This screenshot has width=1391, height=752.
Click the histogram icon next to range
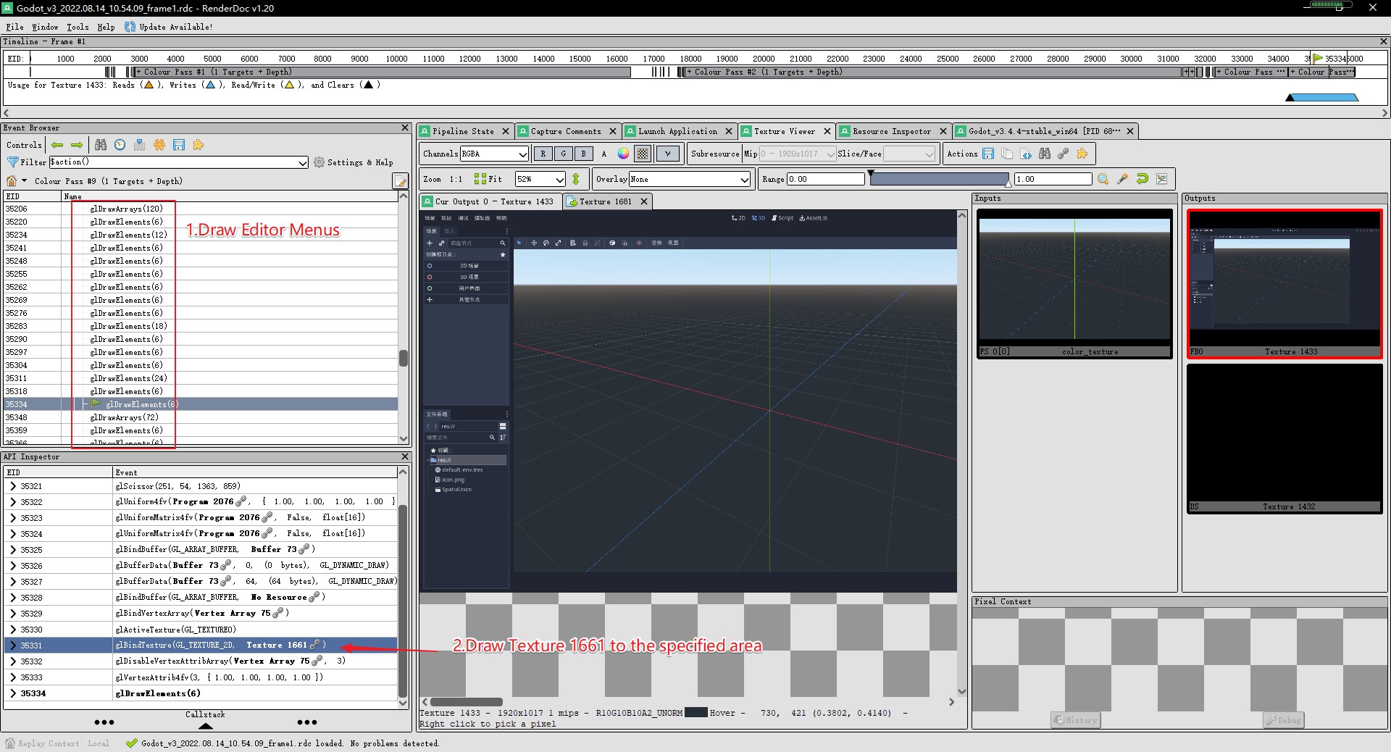click(1162, 179)
